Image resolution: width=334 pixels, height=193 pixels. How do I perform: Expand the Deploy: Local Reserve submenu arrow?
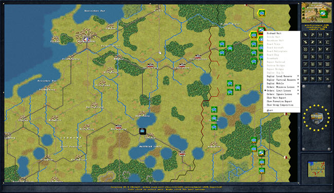298,76
